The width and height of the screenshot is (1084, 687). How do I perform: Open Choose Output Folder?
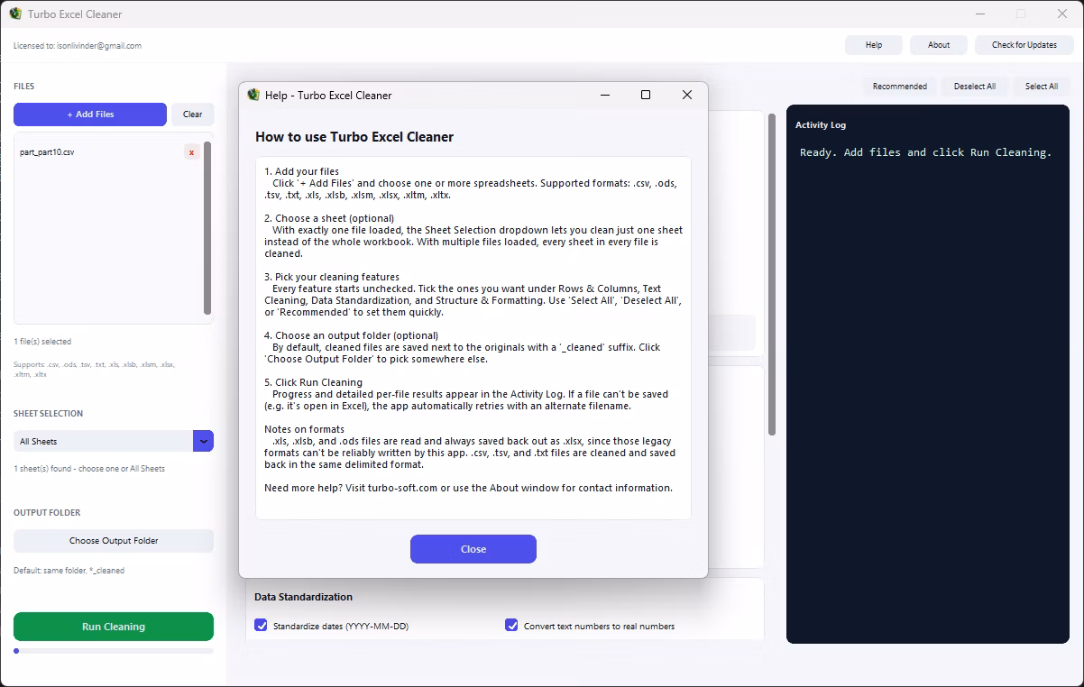114,541
